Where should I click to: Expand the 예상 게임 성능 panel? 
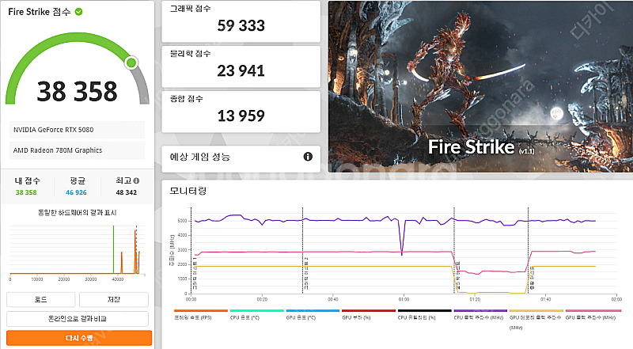[241, 157]
